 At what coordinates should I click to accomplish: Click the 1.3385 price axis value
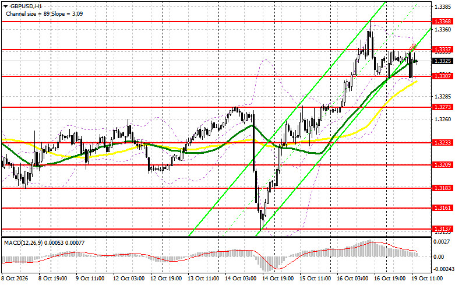[443, 6]
